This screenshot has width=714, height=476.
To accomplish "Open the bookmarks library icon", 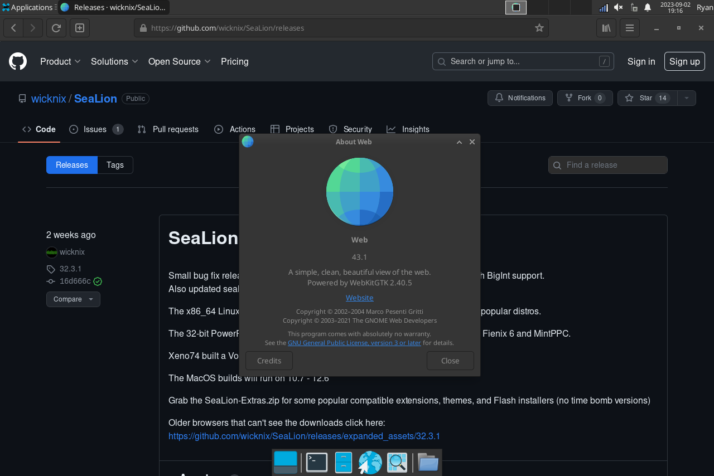I will click(606, 28).
